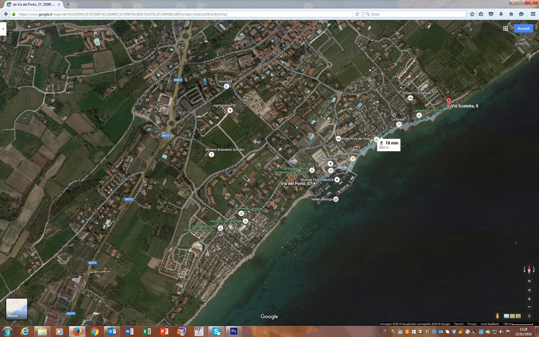Select the 'da Via del Porto, 27' tab

[29, 4]
